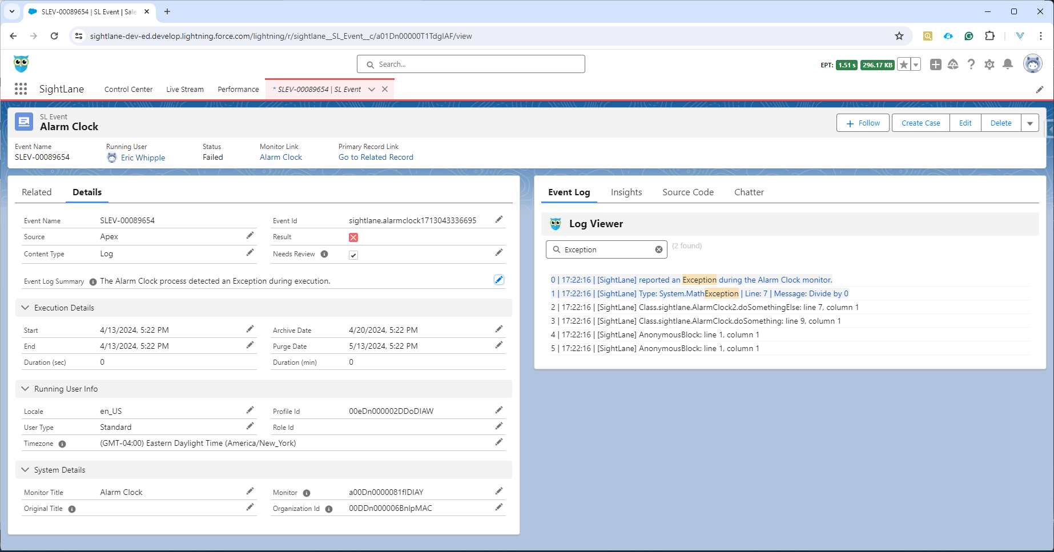Show Needs Review help info icon
The width and height of the screenshot is (1054, 552).
[324, 254]
